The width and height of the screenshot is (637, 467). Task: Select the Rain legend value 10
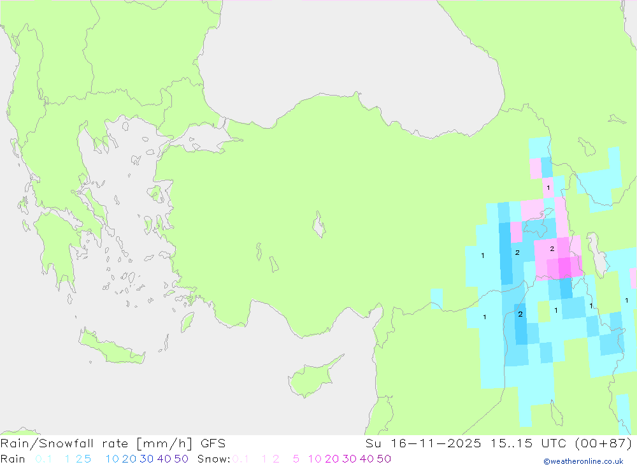(x=112, y=459)
